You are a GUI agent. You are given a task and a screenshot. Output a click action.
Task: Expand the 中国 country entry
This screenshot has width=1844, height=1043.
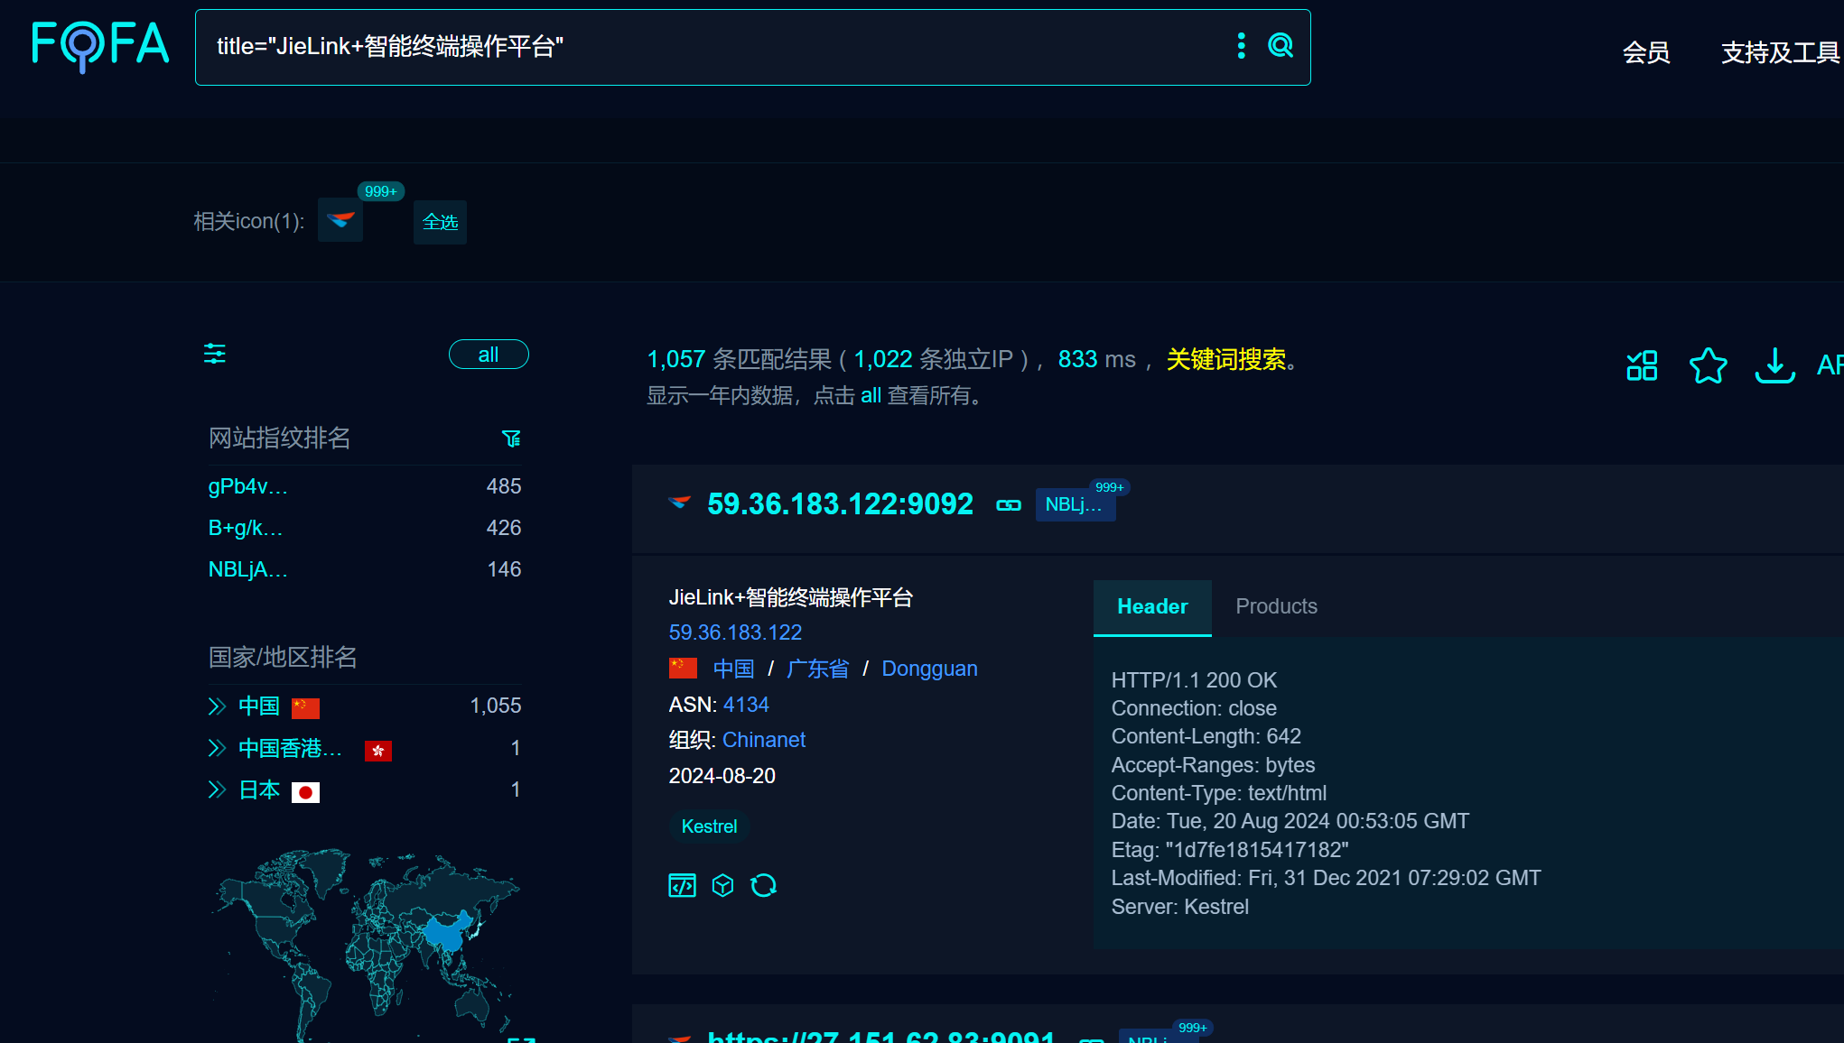(217, 706)
